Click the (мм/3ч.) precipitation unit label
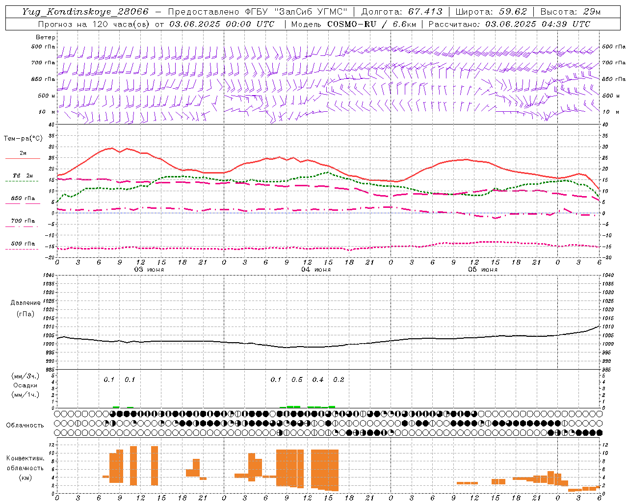 pos(26,376)
